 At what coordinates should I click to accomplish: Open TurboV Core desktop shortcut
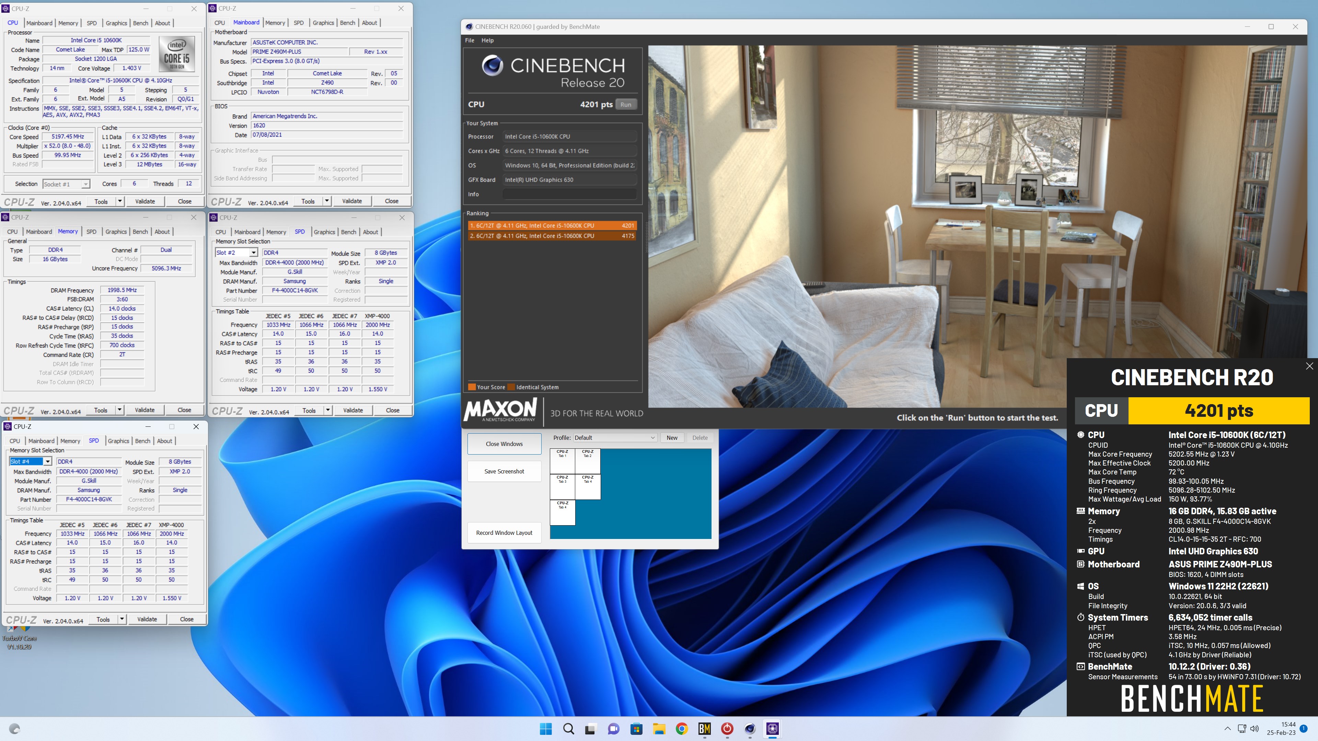tap(19, 638)
